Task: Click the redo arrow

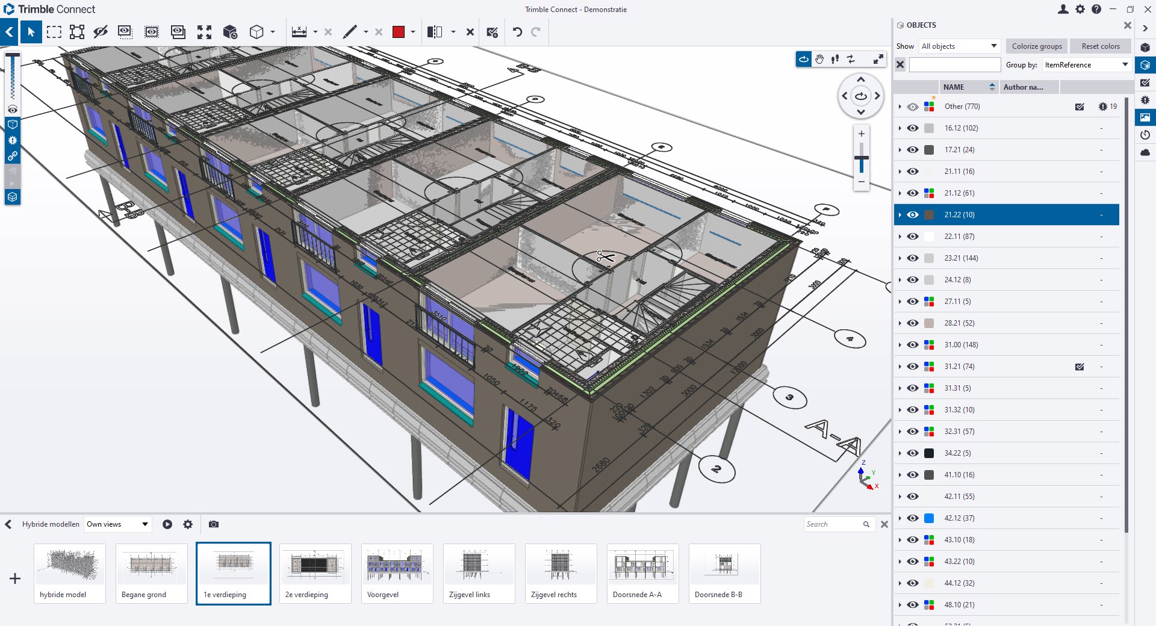Action: coord(536,32)
